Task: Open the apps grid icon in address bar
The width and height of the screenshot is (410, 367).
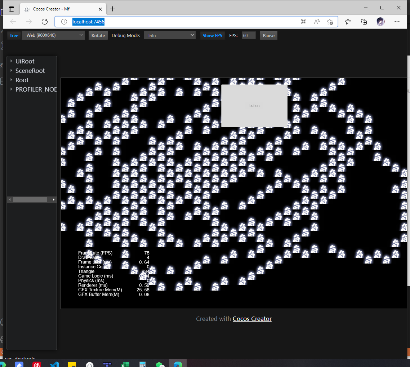Action: click(x=304, y=22)
